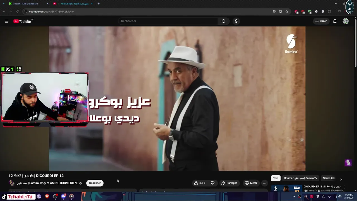Close the Kick Dashboard tab
The image size is (357, 201).
47,4
